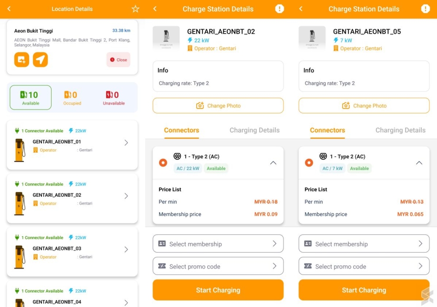Image resolution: width=437 pixels, height=307 pixels.
Task: Report an issue on the GENTARI_AEONBT_02 screen
Action: [x=279, y=9]
